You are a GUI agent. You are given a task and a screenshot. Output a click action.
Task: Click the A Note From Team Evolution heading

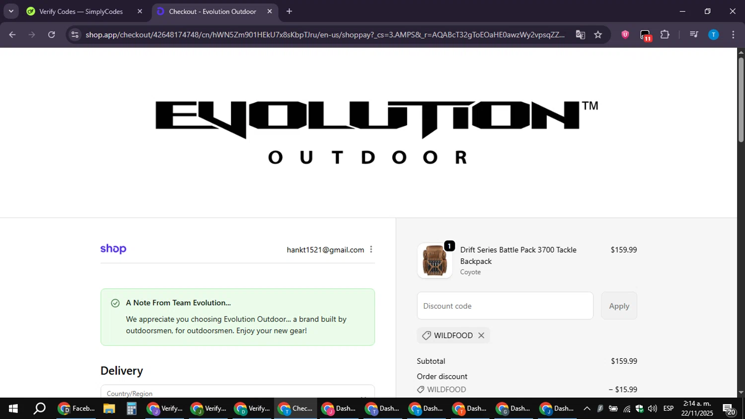pos(178,303)
